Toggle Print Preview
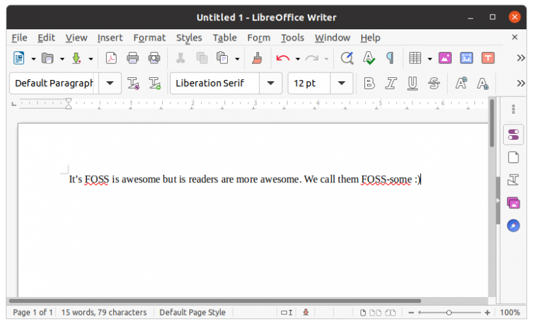The height and width of the screenshot is (325, 533). [x=154, y=59]
